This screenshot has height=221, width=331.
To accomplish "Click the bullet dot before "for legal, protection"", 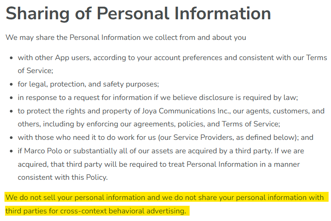I will pos(11,84).
